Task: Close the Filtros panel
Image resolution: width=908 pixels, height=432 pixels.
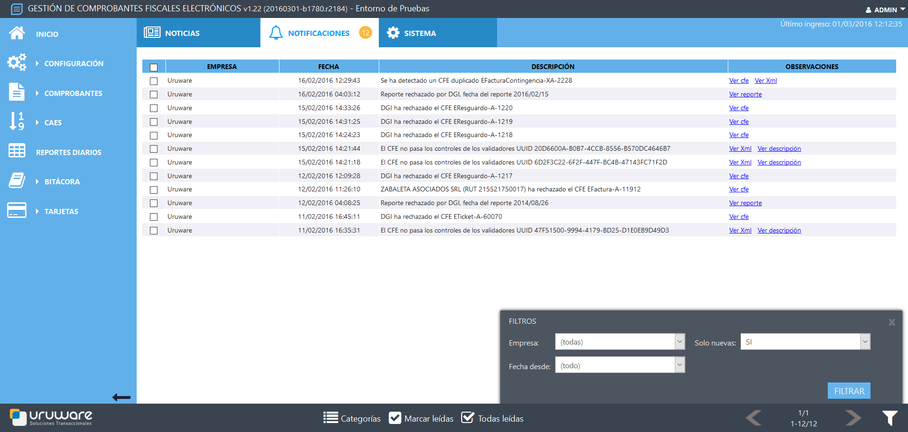Action: 891,322
